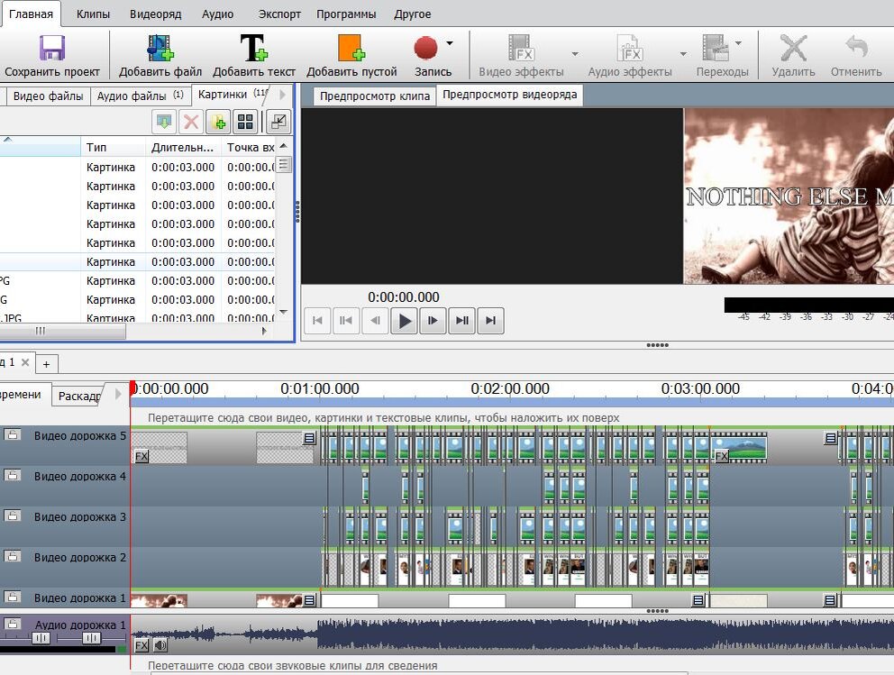Image resolution: width=894 pixels, height=675 pixels.
Task: Open Audio effects dropdown arrow
Action: pyautogui.click(x=683, y=54)
